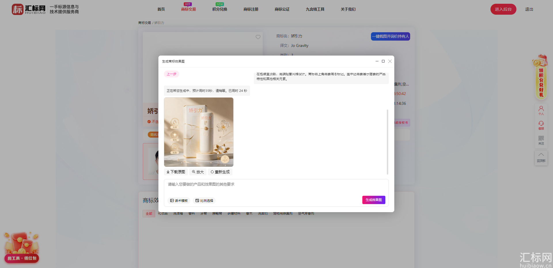Click 生成效果图 generate button
Screen dimensions: 553x268
pos(374,200)
